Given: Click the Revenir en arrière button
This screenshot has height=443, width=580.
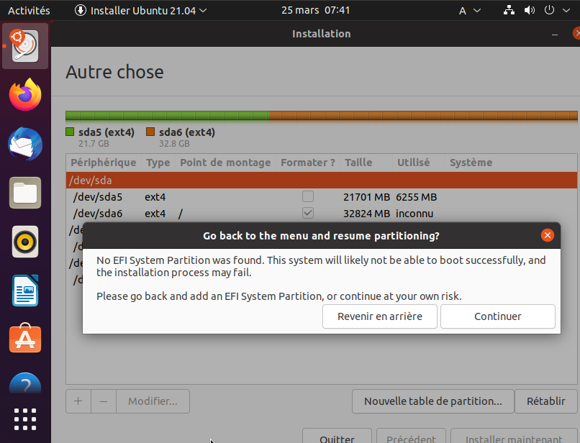Looking at the screenshot, I should click(380, 316).
